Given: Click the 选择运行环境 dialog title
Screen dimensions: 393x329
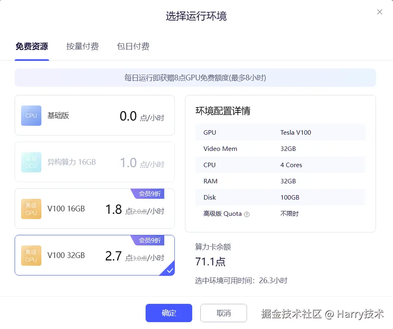Looking at the screenshot, I should [196, 16].
